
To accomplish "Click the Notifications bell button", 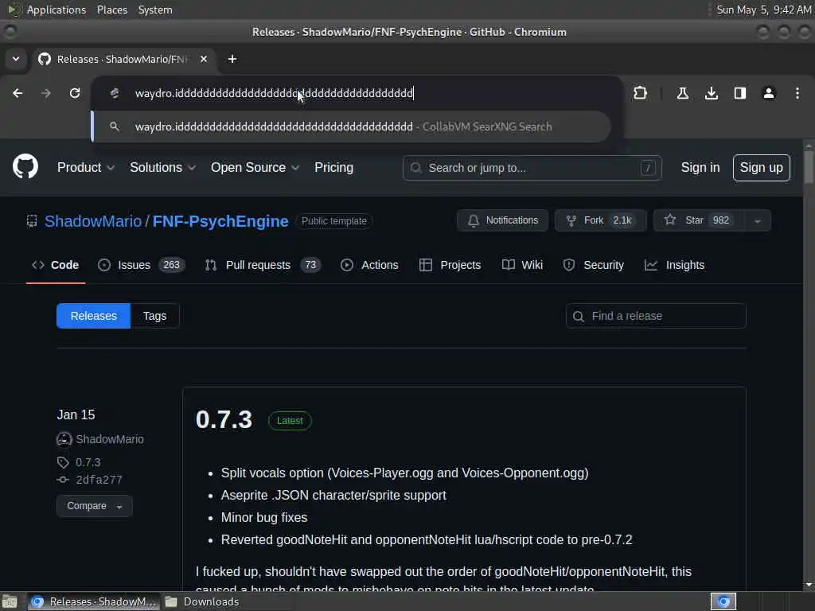I will click(x=502, y=220).
